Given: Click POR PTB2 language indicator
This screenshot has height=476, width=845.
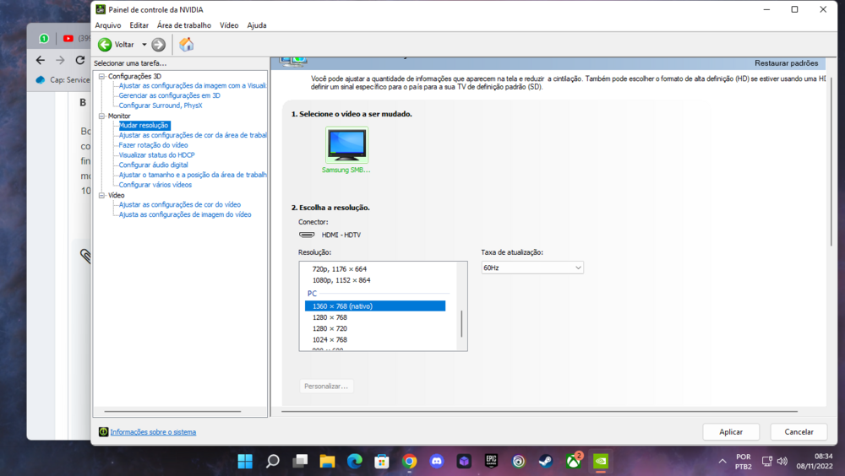Looking at the screenshot, I should click(x=744, y=462).
